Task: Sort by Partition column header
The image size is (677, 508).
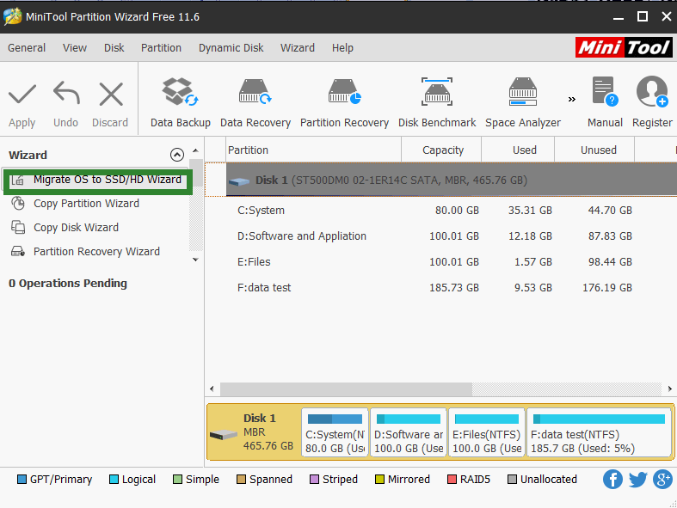Action: [x=313, y=150]
